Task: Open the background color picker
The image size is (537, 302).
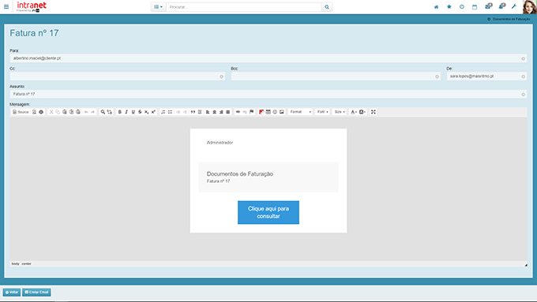Action: [362, 112]
